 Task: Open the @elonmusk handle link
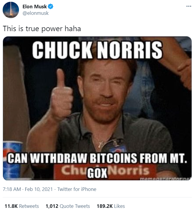pos(36,13)
